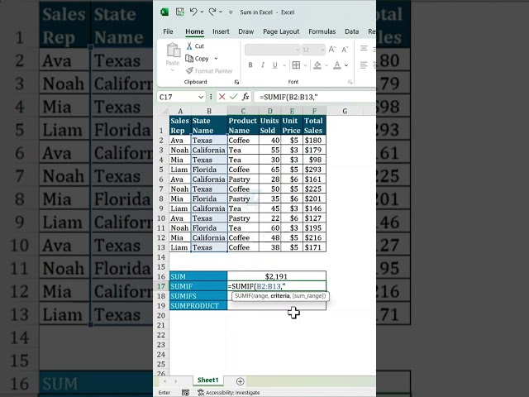Image resolution: width=529 pixels, height=397 pixels.
Task: Select row 14 header
Action: [x=161, y=257]
